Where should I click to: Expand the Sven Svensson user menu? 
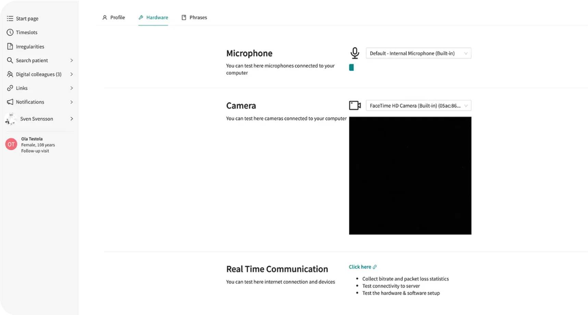72,119
